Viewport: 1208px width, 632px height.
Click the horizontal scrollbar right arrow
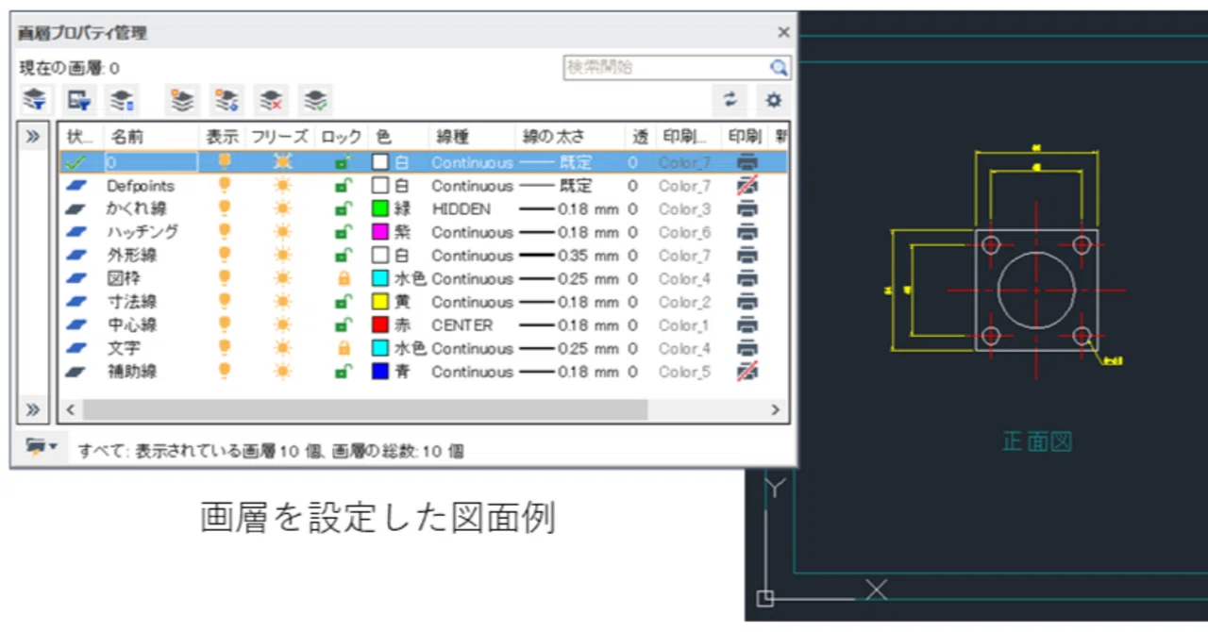pyautogui.click(x=775, y=410)
